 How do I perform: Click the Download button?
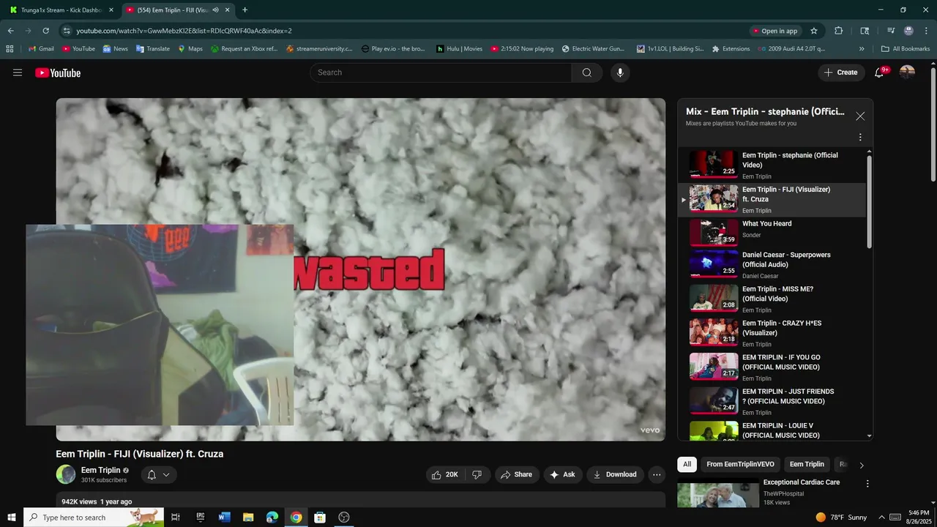click(615, 474)
